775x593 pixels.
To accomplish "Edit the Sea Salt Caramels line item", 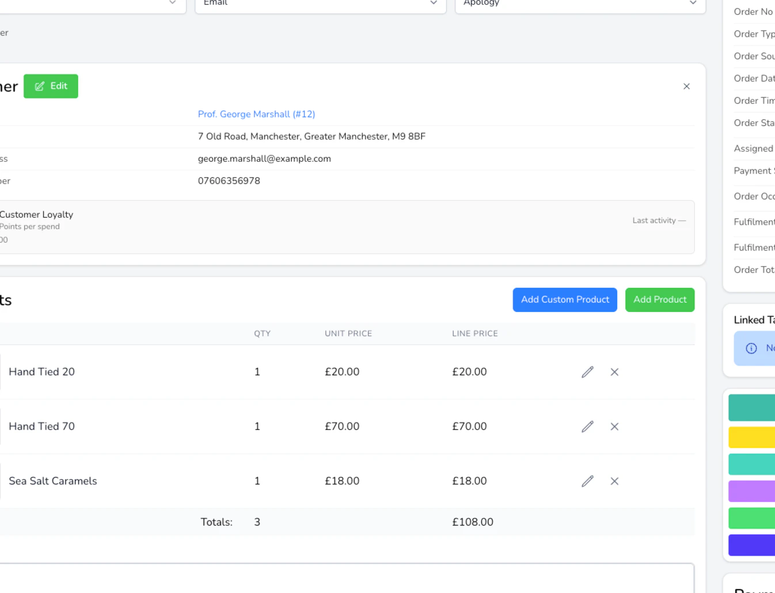I will pos(587,481).
